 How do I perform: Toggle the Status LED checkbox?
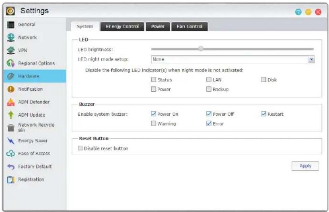tap(154, 79)
